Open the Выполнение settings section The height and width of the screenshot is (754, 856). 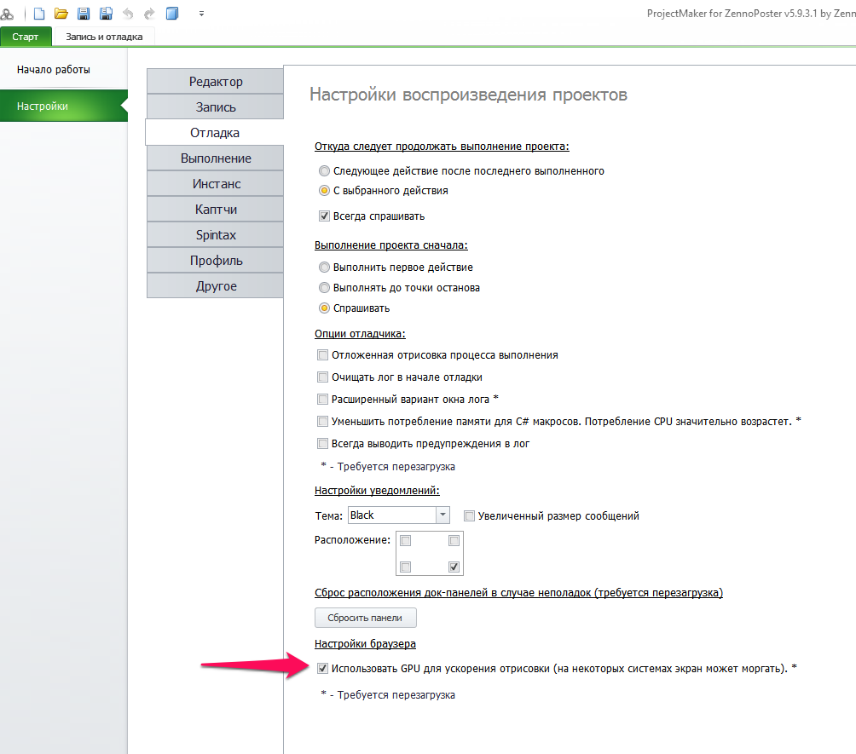click(215, 158)
